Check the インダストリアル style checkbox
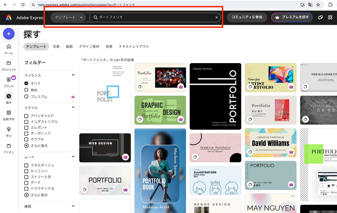The width and height of the screenshot is (337, 213). coord(26,122)
